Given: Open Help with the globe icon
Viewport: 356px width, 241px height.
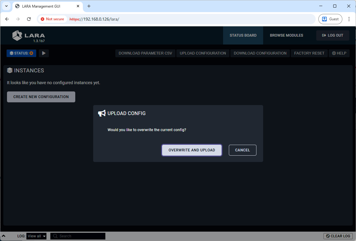Looking at the screenshot, I should pos(339,53).
